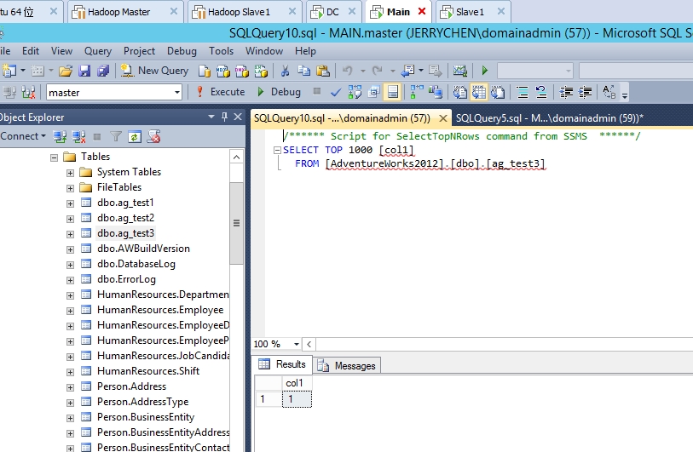This screenshot has width=693, height=452.
Task: Execute the query
Action: click(221, 92)
